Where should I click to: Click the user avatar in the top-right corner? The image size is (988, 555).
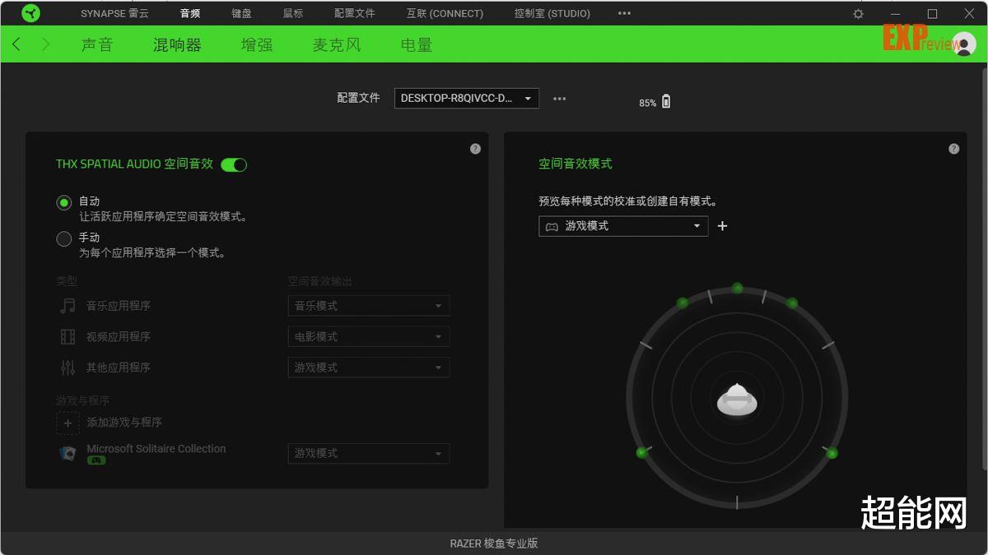tap(962, 44)
